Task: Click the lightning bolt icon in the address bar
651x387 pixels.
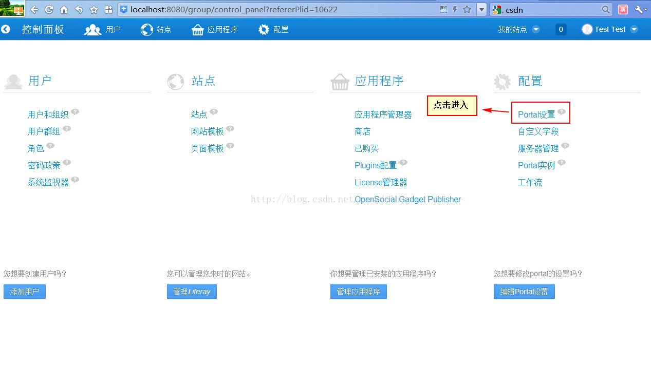Action: pos(455,9)
